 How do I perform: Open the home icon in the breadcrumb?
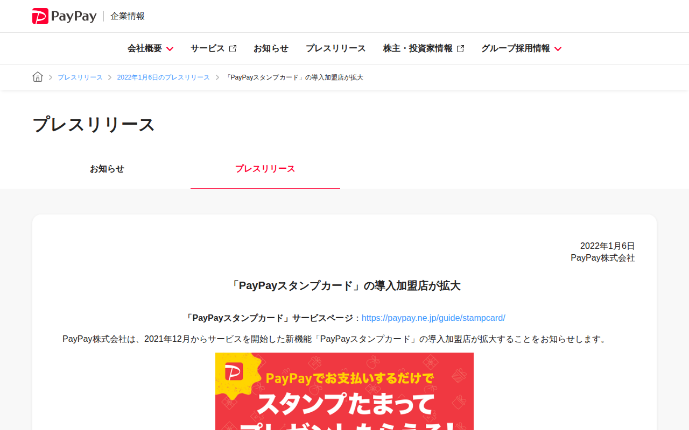(38, 77)
